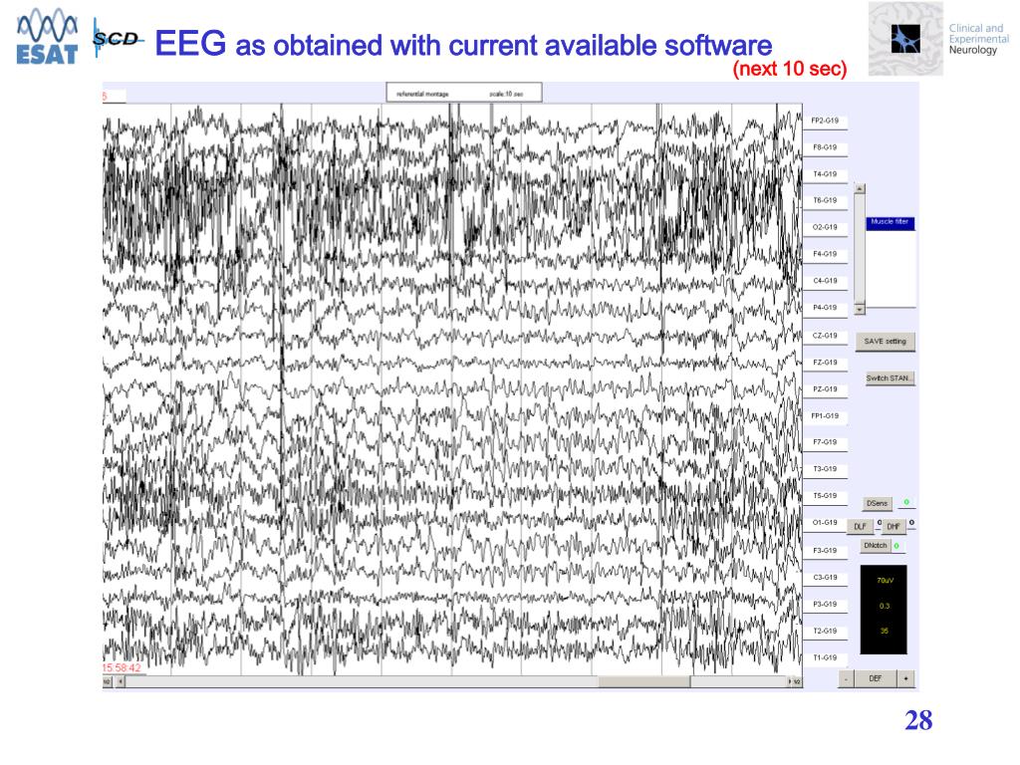Select the O2-G19 channel label
1020x765 pixels.
coord(825,228)
